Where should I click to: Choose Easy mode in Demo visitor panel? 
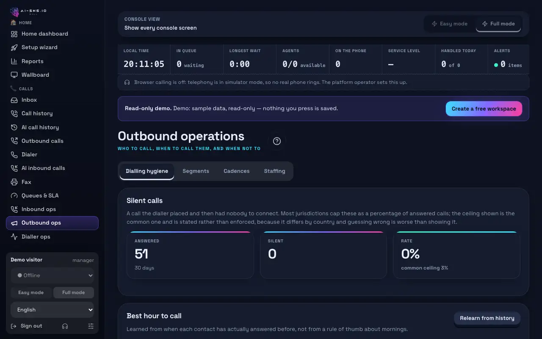coord(31,292)
